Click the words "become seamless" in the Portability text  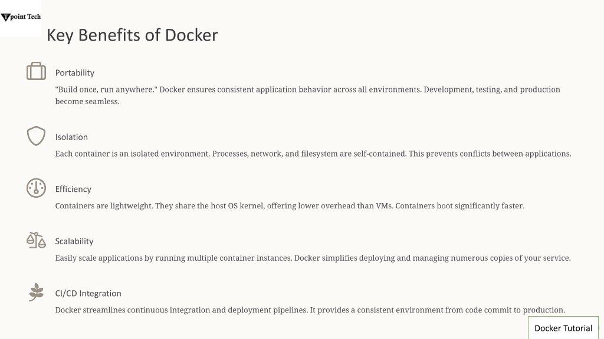(x=87, y=101)
